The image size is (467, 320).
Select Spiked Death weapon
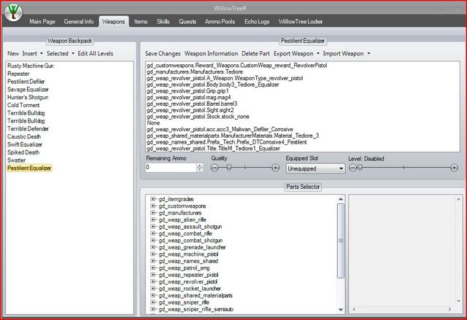(23, 152)
